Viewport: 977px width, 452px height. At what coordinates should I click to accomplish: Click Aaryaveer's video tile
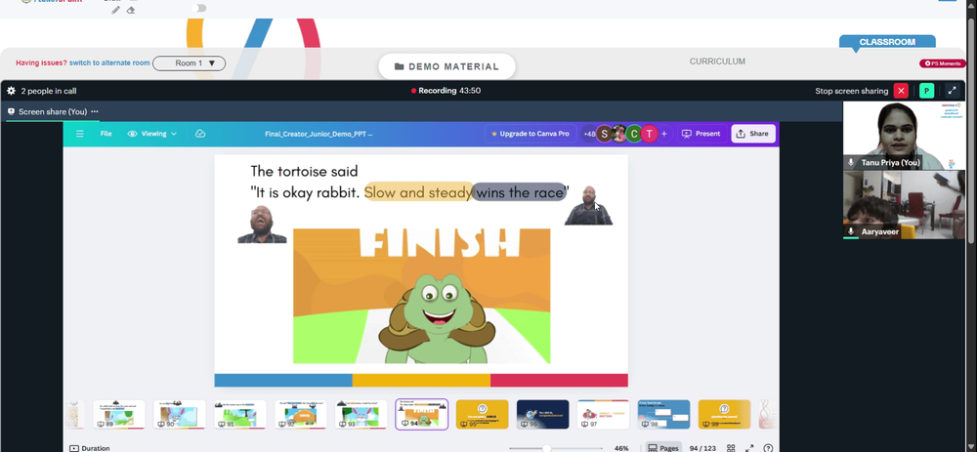pos(904,205)
